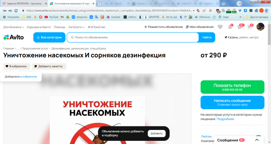Image resolution: width=271 pixels, height=144 pixels.
Task: Click Показать телефон button
Action: point(232,87)
